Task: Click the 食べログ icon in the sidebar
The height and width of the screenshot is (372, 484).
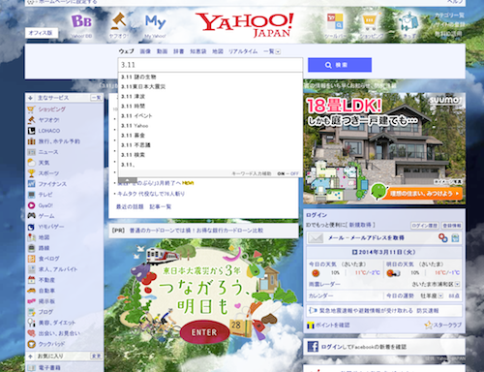Action: [x=31, y=259]
